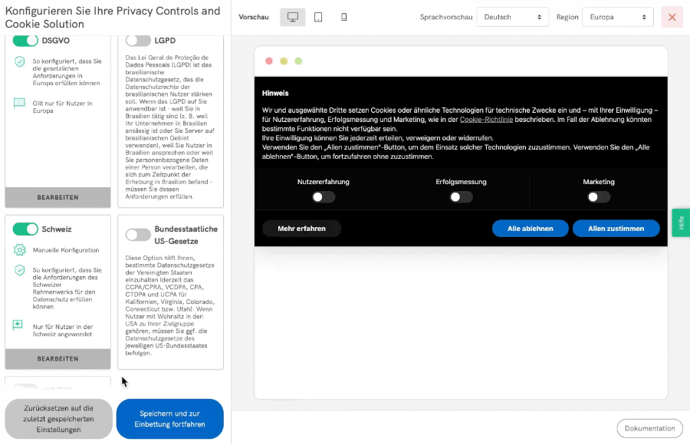Click the Dokumentation button
Viewport: 690px width, 445px height.
pyautogui.click(x=649, y=429)
